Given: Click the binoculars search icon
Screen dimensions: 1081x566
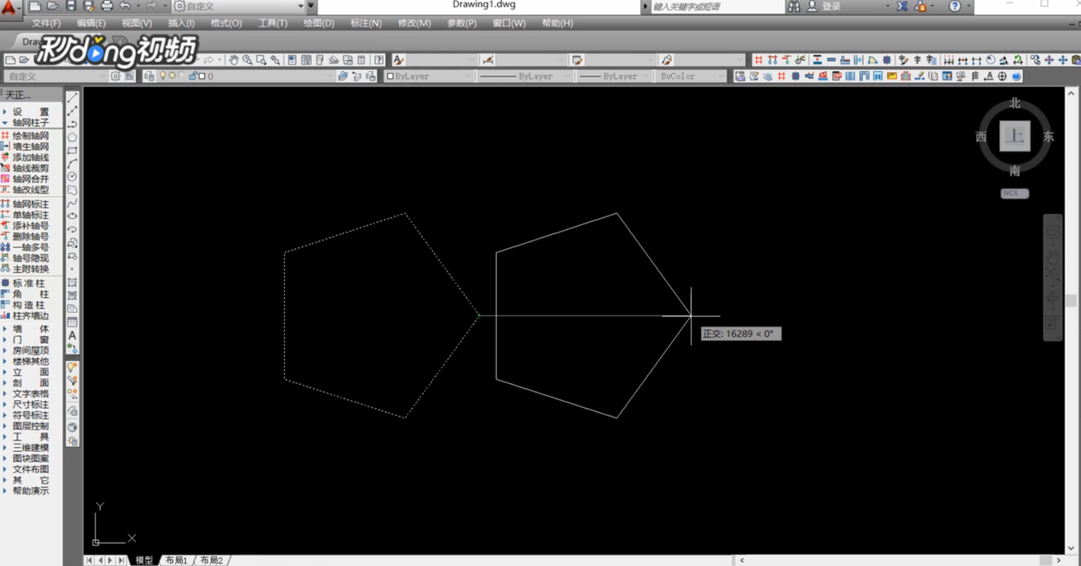Looking at the screenshot, I should tap(794, 6).
